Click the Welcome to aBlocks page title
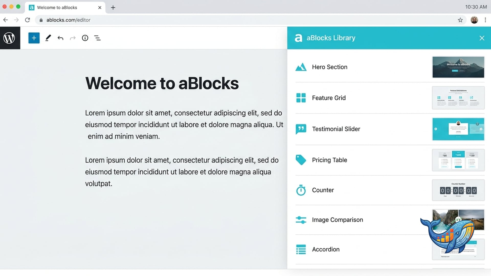The width and height of the screenshot is (491, 276). tap(162, 83)
